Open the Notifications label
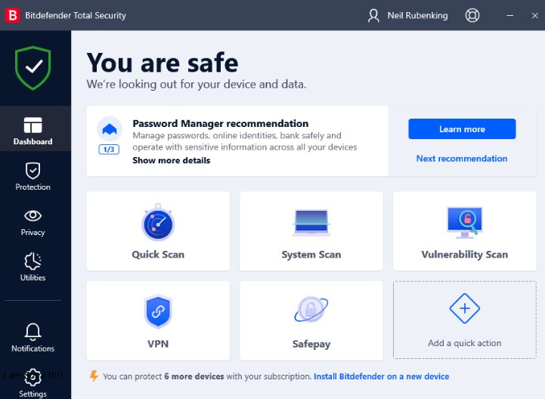The width and height of the screenshot is (545, 399). point(33,348)
